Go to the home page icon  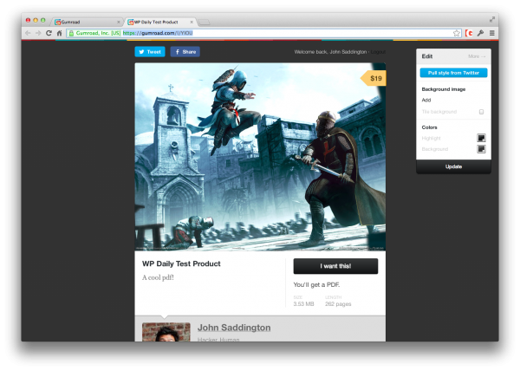click(x=59, y=33)
